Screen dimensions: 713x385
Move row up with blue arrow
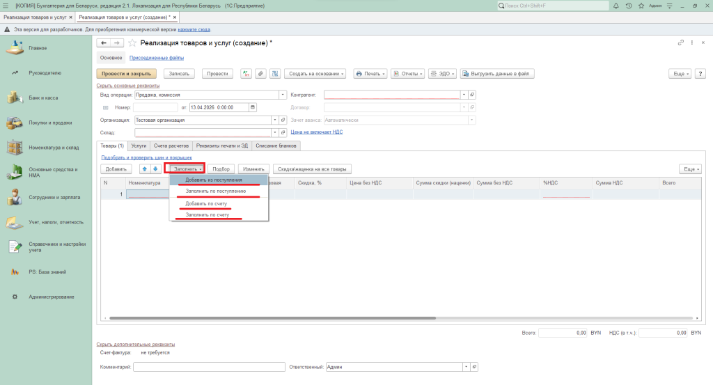point(145,168)
